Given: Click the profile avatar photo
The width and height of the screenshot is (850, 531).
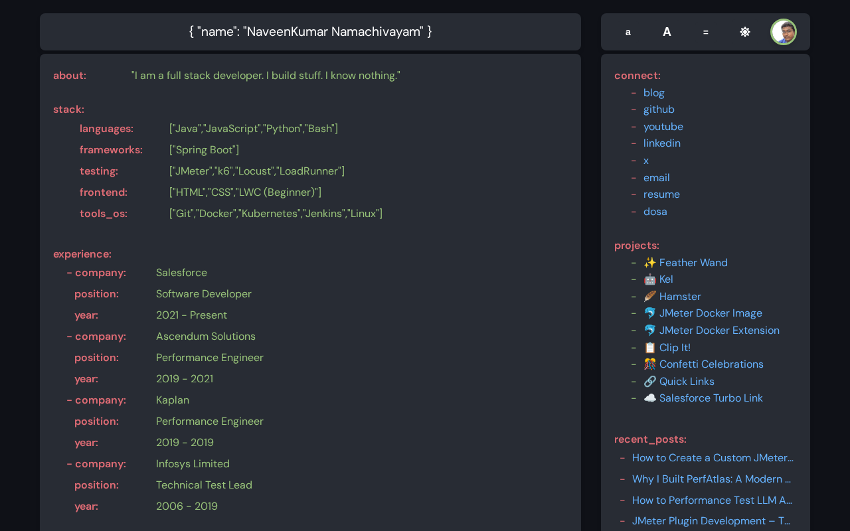Looking at the screenshot, I should (x=784, y=32).
